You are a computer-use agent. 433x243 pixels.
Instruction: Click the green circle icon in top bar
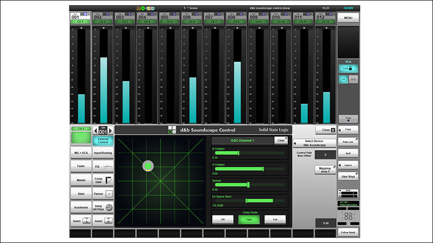tap(143, 8)
